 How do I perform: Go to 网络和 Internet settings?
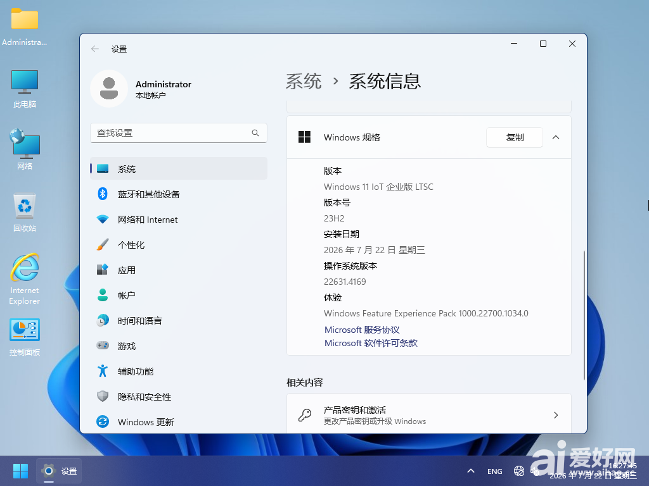(178, 220)
